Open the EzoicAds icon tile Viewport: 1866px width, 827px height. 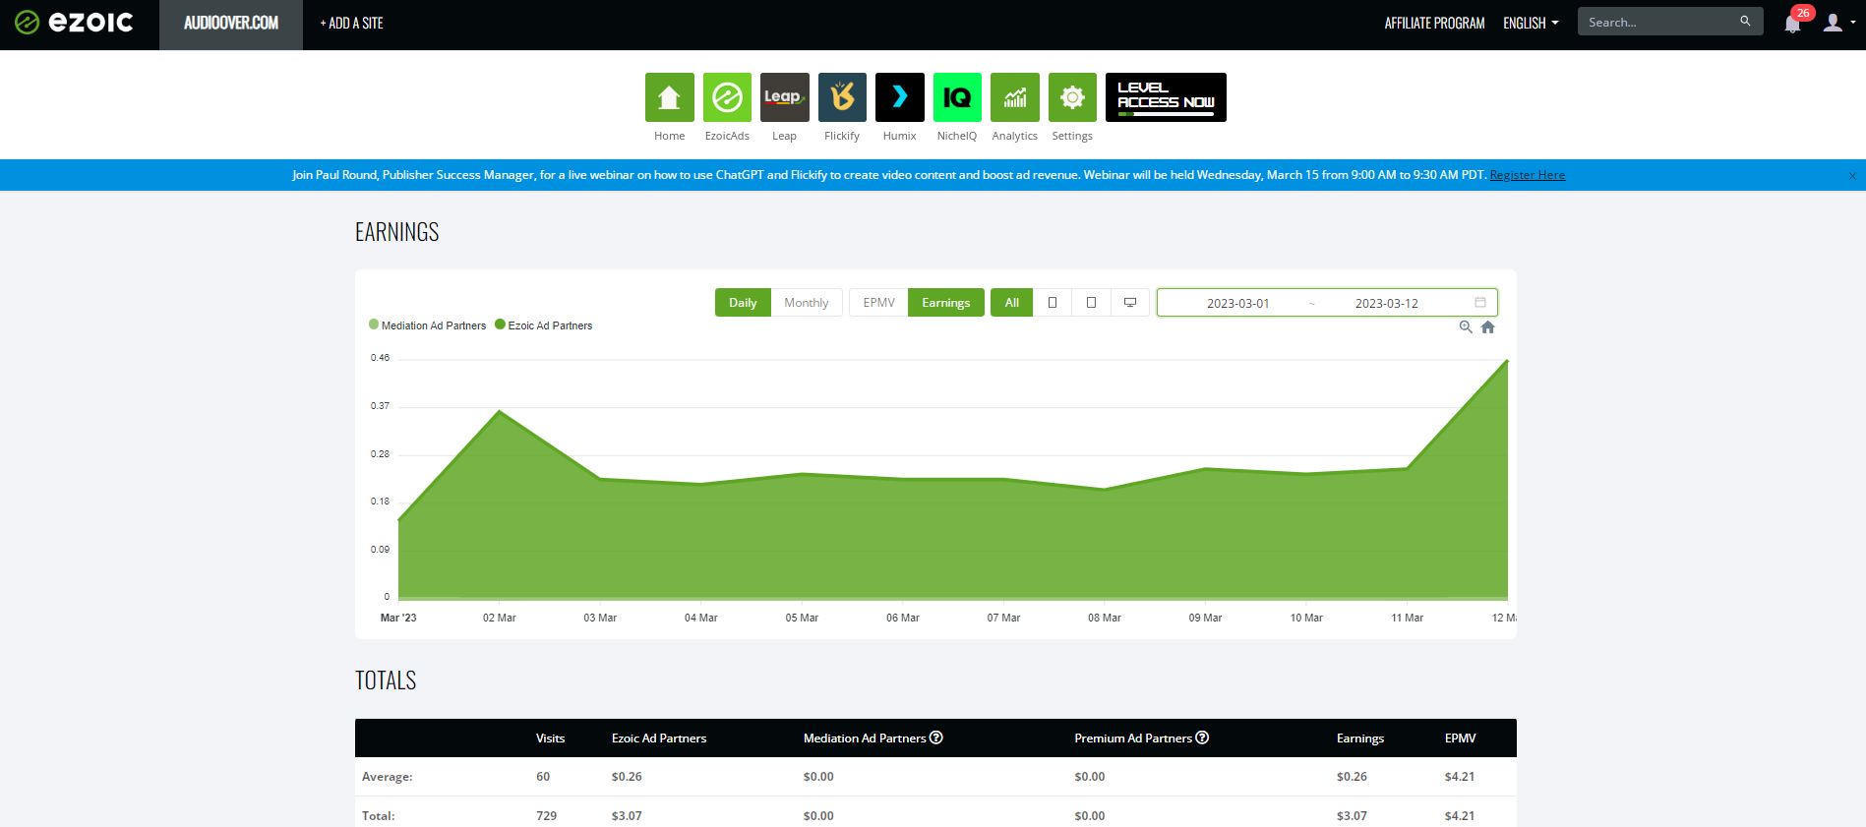click(x=727, y=97)
